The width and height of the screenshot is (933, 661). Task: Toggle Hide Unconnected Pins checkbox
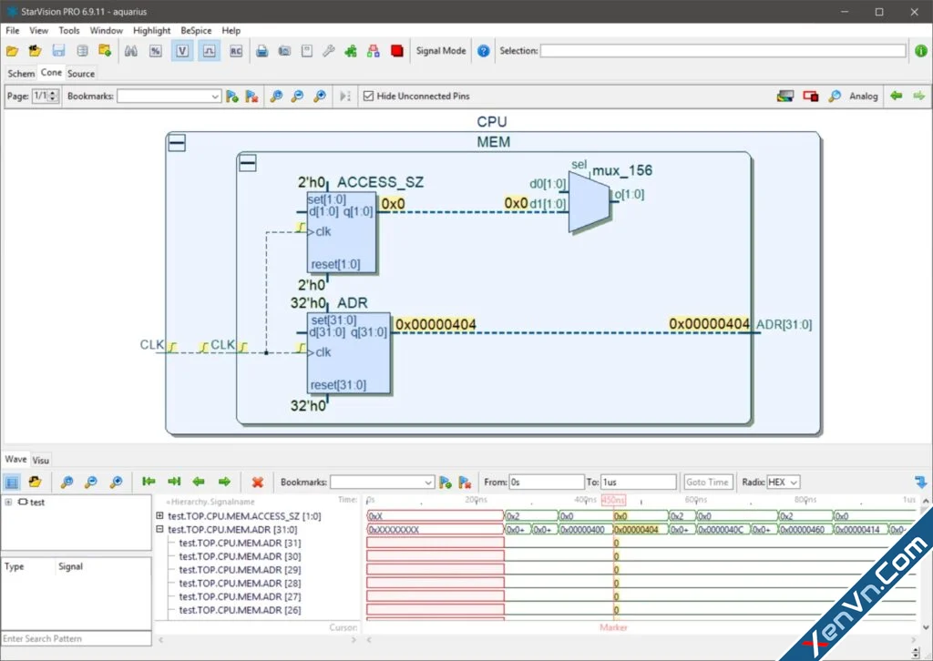coord(368,96)
